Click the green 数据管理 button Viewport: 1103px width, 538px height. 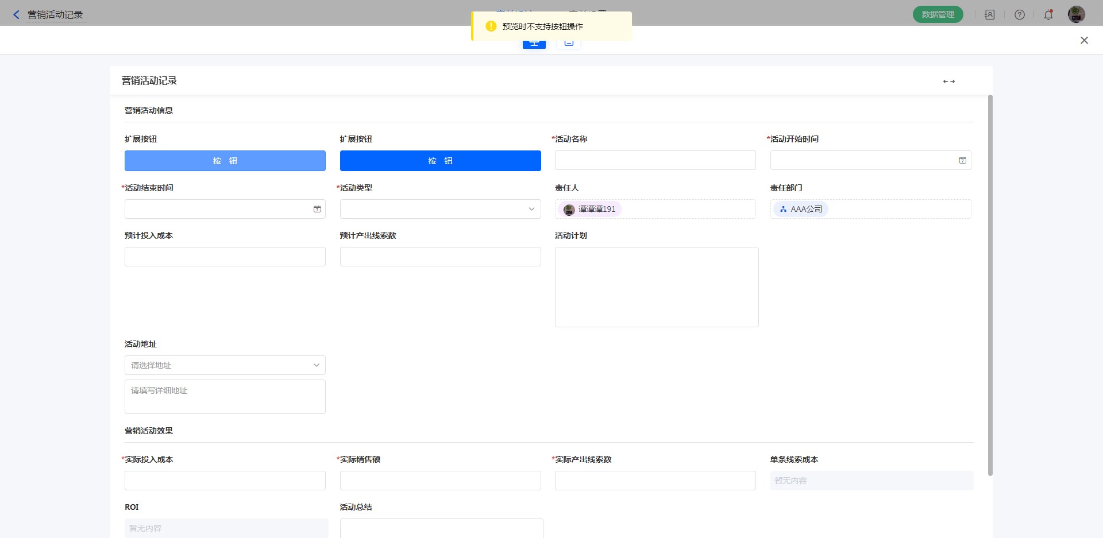[938, 15]
